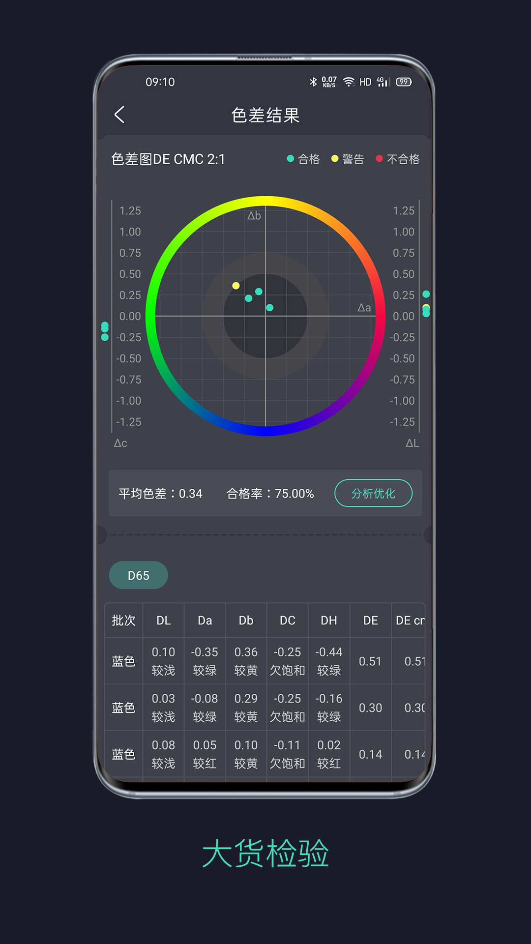Tap DE value 0.30 in table
This screenshot has height=944, width=531.
pyautogui.click(x=370, y=708)
